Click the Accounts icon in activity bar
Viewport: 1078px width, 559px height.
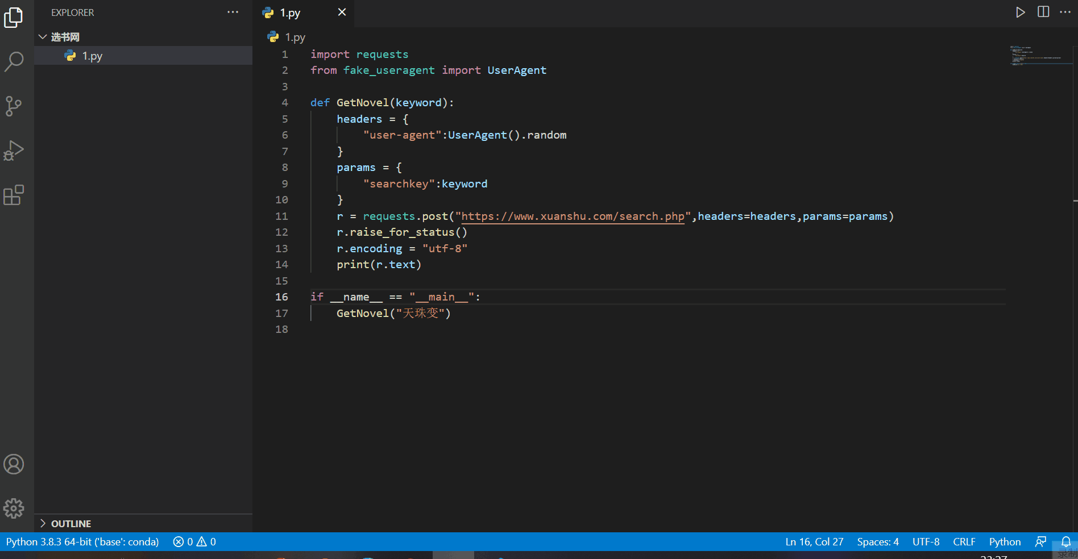click(14, 464)
